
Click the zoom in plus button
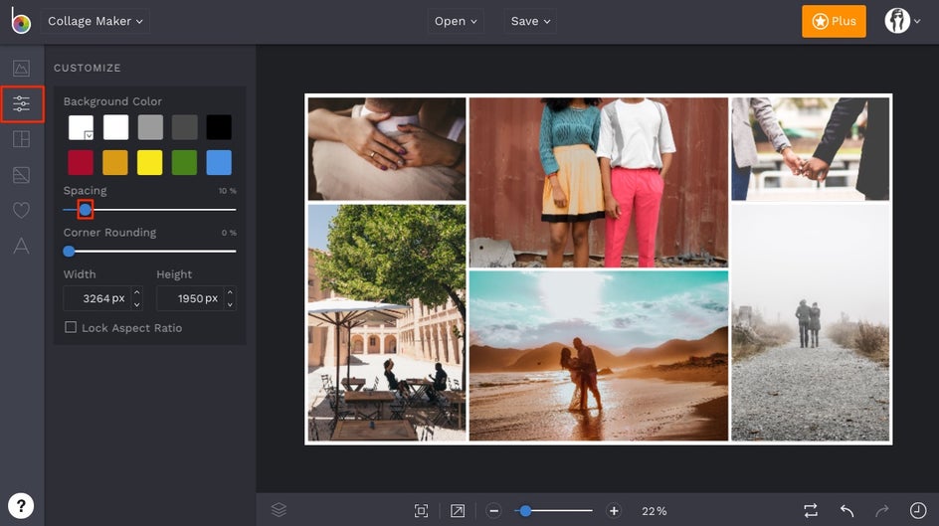pos(614,511)
